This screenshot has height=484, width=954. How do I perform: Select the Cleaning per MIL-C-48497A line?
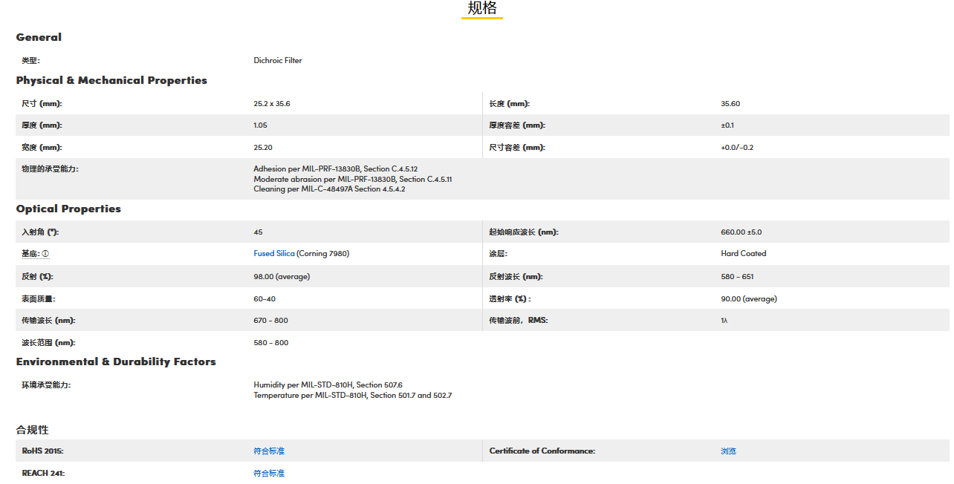pos(329,189)
